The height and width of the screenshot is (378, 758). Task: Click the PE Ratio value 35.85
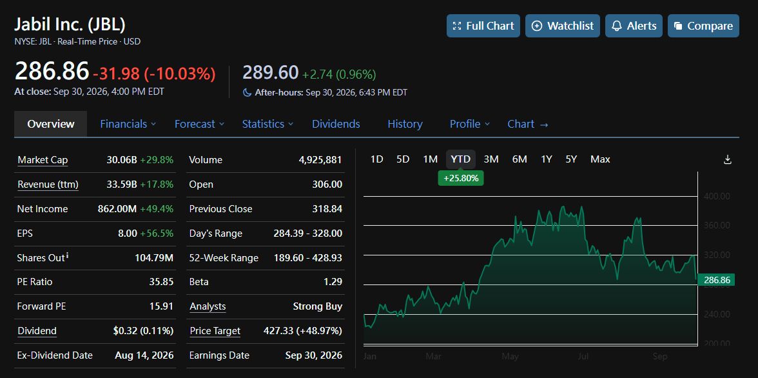tap(161, 282)
